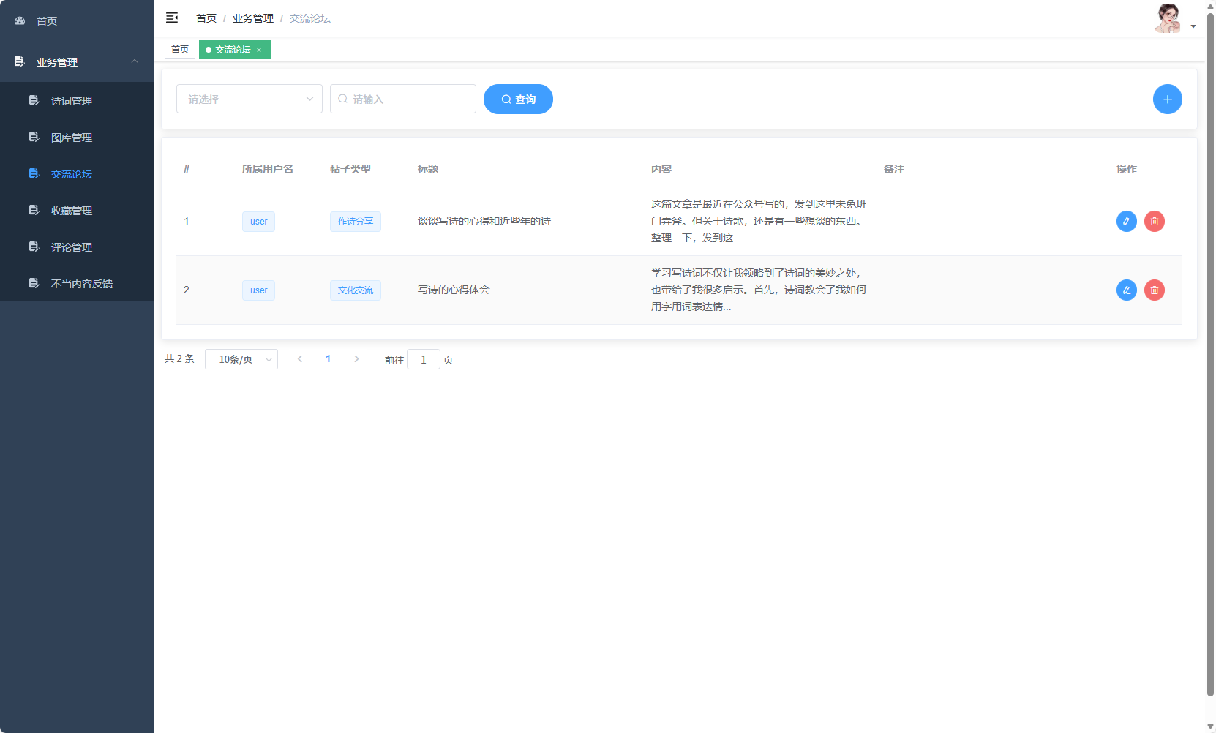Open the 请选择 filter dropdown
This screenshot has width=1216, height=733.
(249, 99)
